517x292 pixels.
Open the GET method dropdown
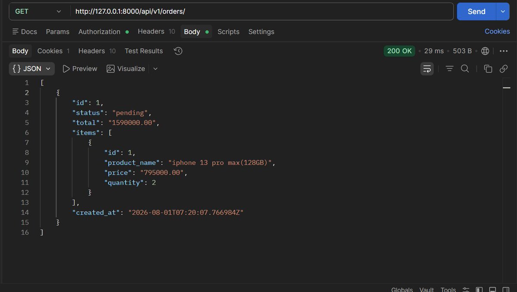(38, 12)
